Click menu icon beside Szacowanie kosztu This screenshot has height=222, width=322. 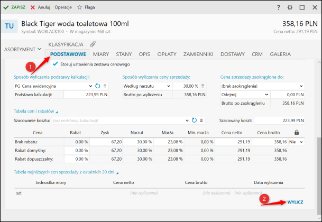(x=201, y=121)
